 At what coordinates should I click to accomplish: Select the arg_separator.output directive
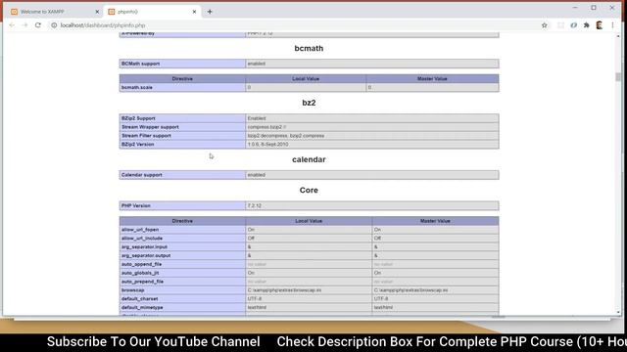tap(146, 255)
